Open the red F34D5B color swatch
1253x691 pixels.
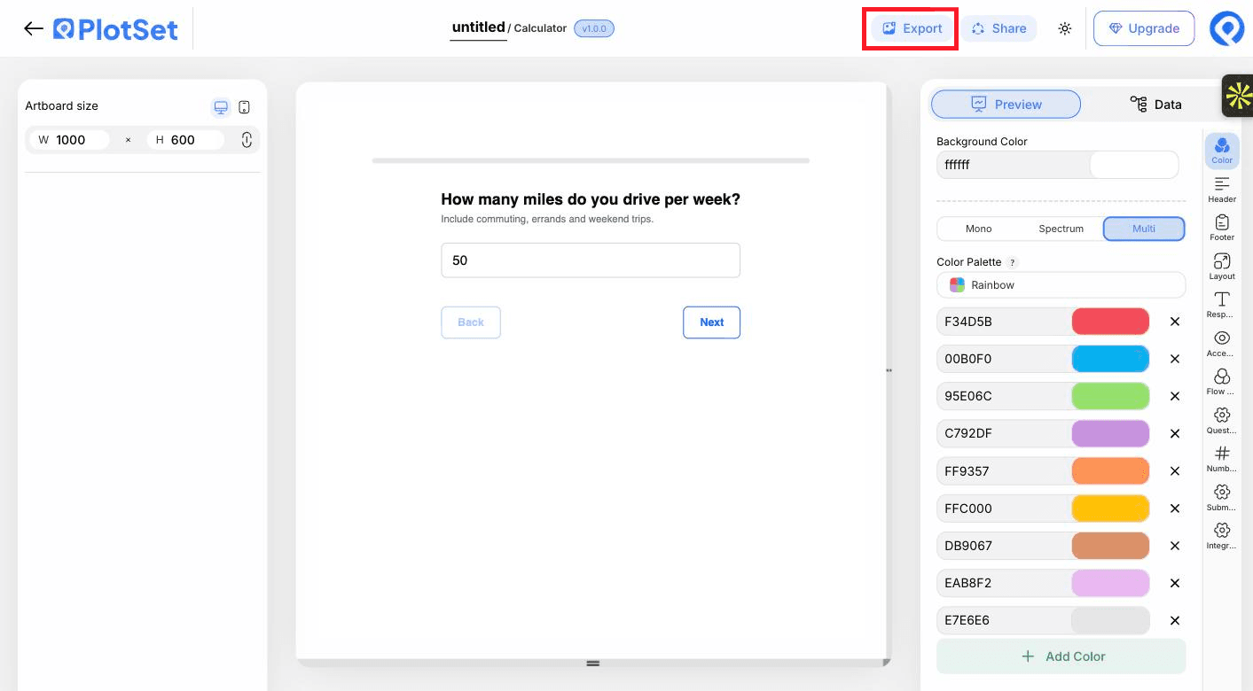(x=1110, y=322)
